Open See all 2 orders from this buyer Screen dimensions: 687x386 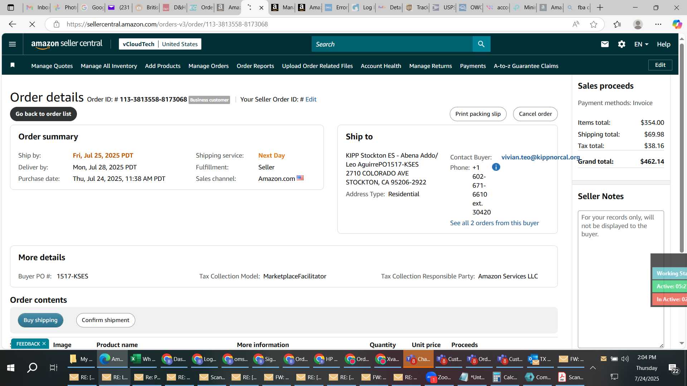494,223
